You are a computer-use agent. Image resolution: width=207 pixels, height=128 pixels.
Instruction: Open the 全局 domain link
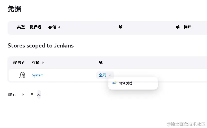coord(102,75)
